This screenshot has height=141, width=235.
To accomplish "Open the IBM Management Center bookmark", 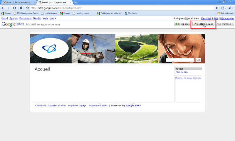I will pyautogui.click(x=26, y=13).
